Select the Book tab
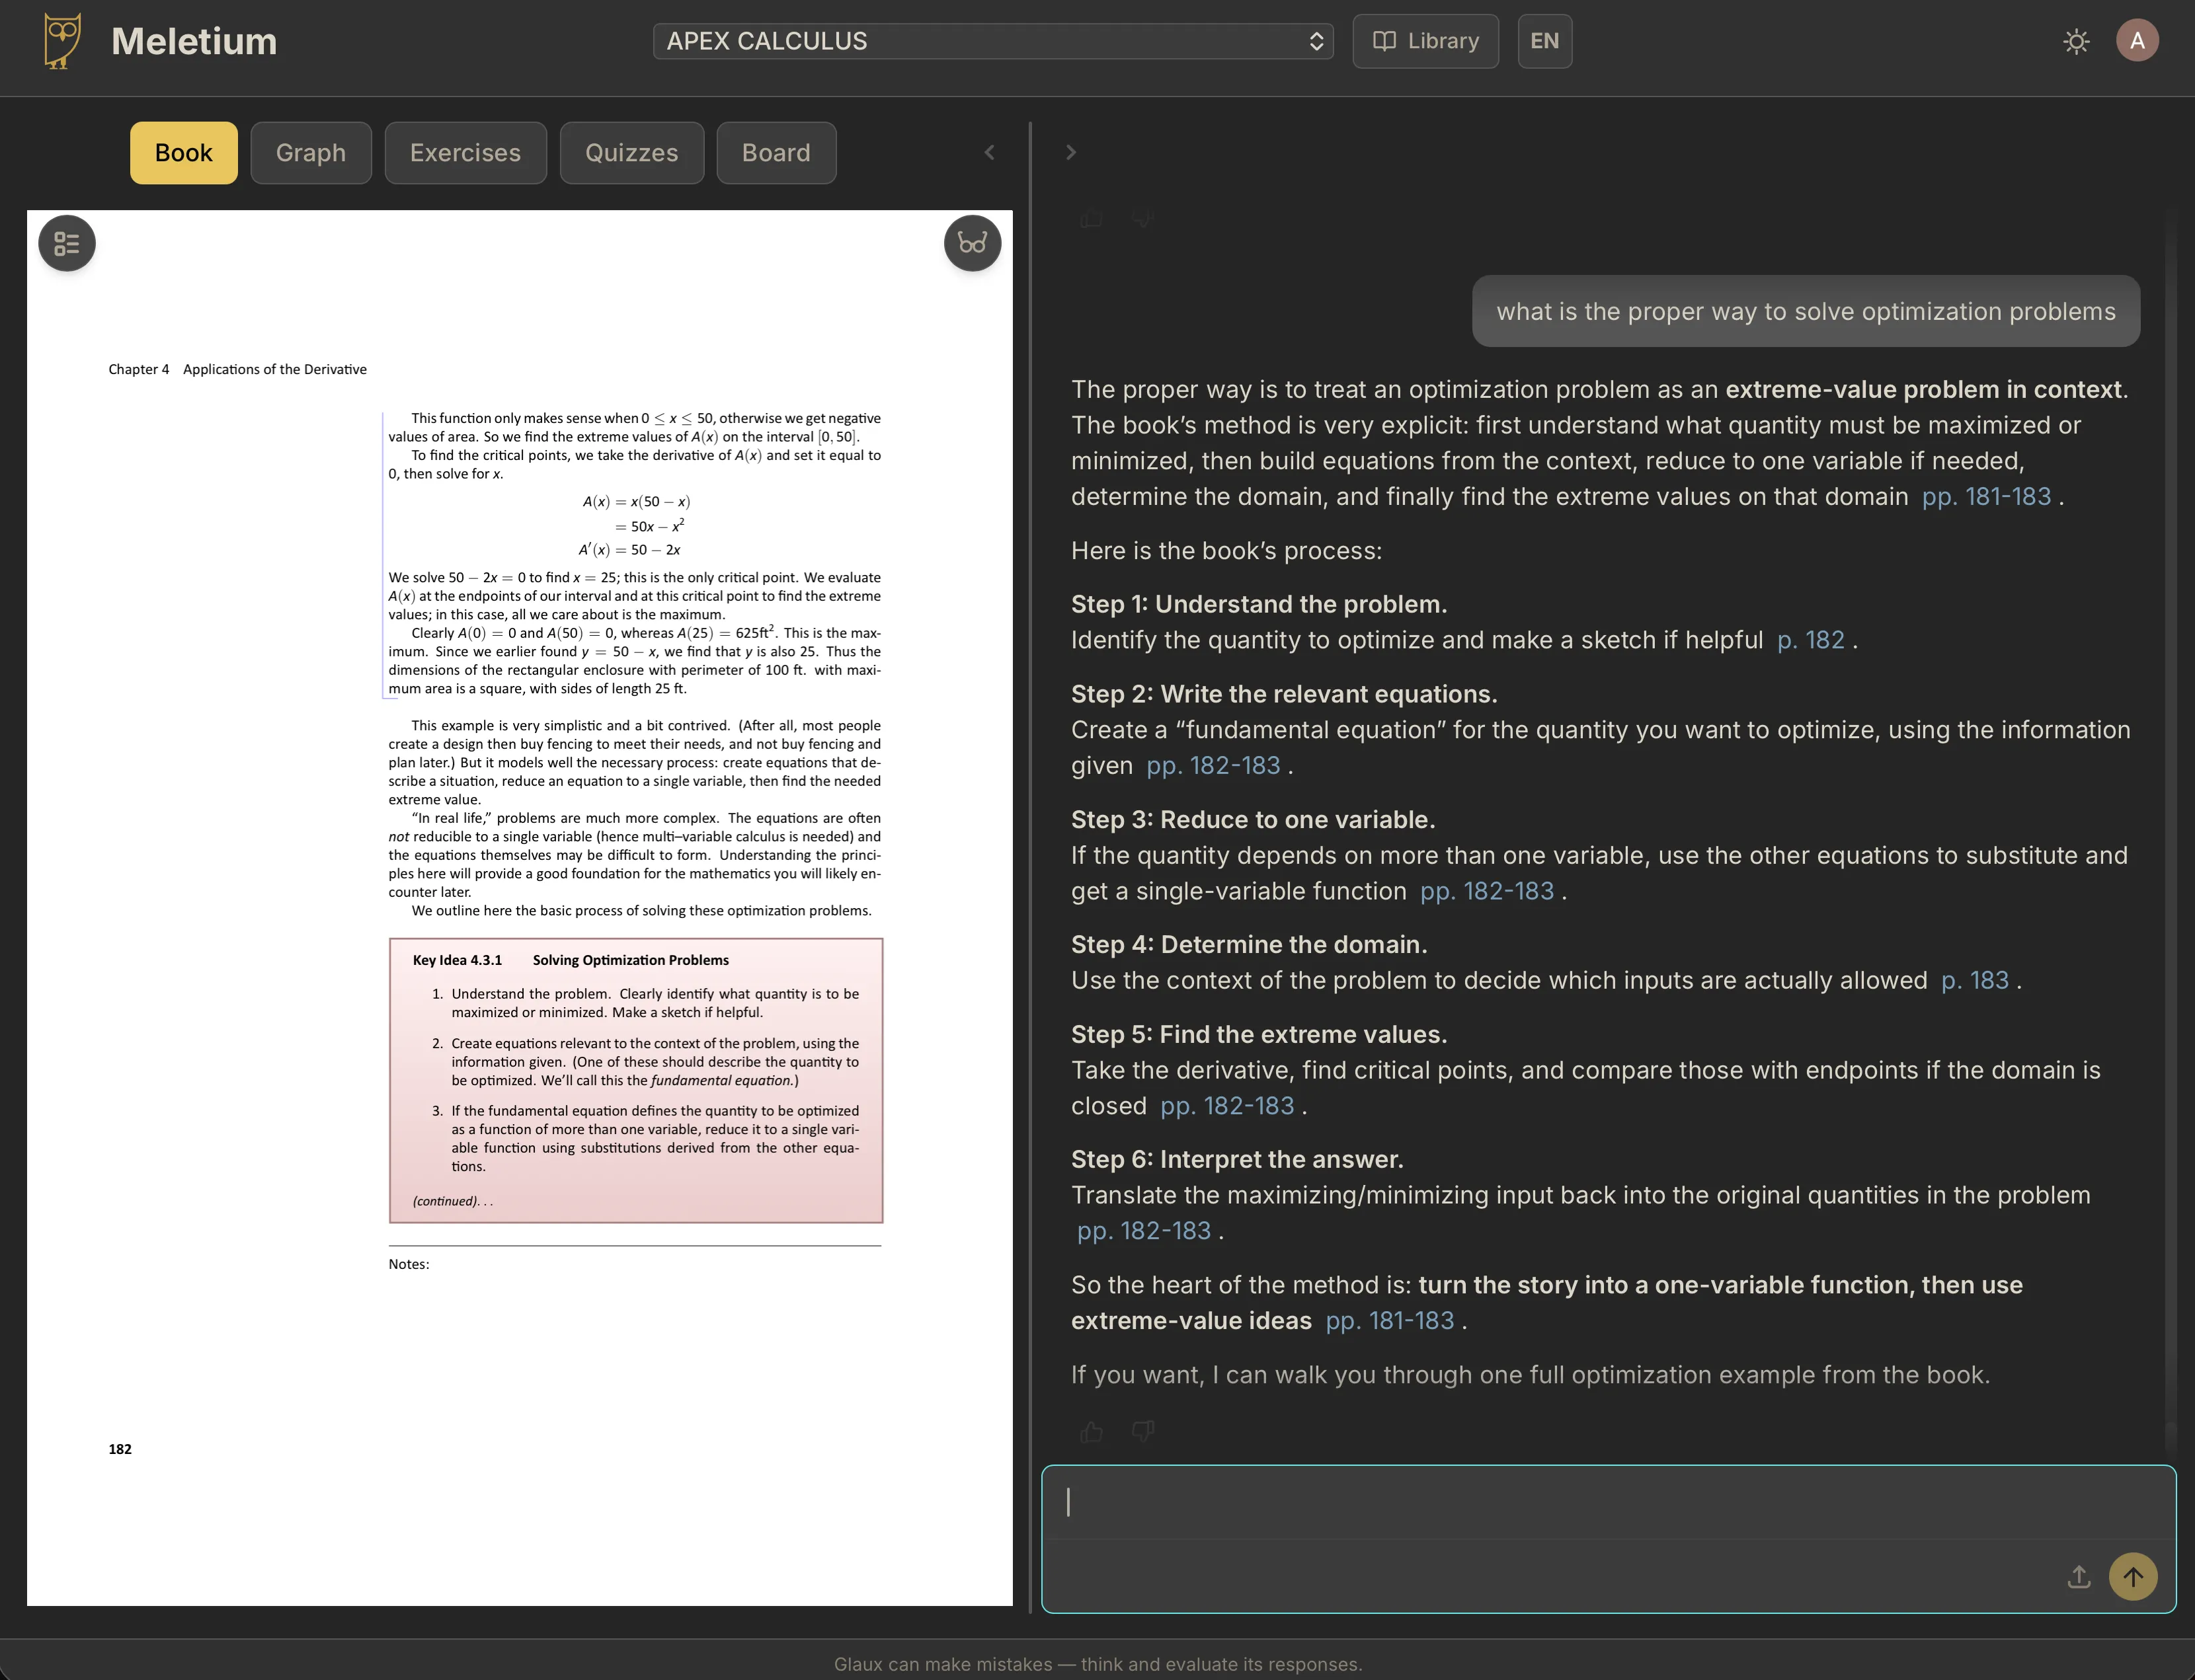The height and width of the screenshot is (1680, 2195). (x=184, y=153)
